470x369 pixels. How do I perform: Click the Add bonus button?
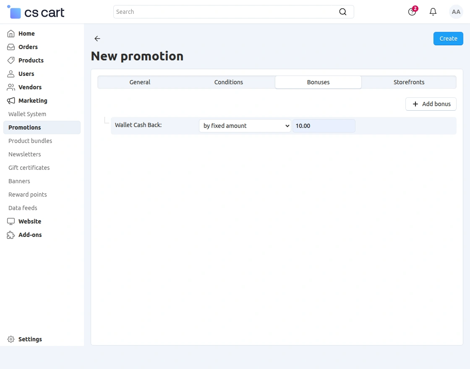(x=431, y=104)
